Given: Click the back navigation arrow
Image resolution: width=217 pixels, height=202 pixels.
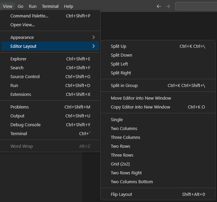Looking at the screenshot, I should 159,6.
